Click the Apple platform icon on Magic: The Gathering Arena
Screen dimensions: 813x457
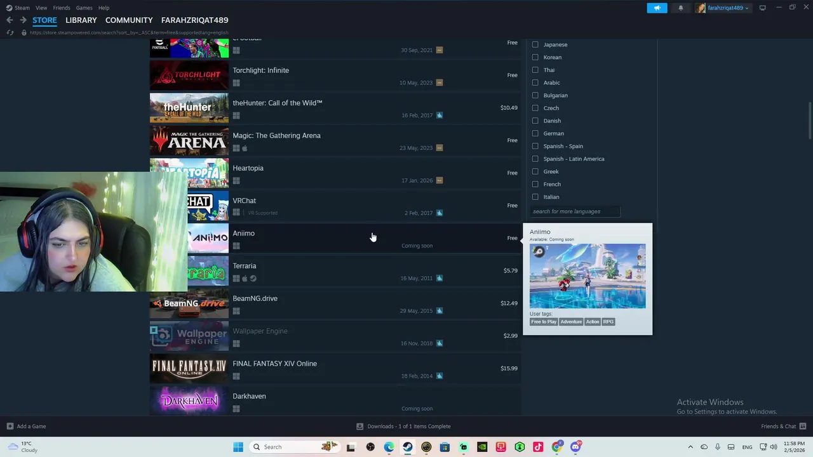point(245,148)
